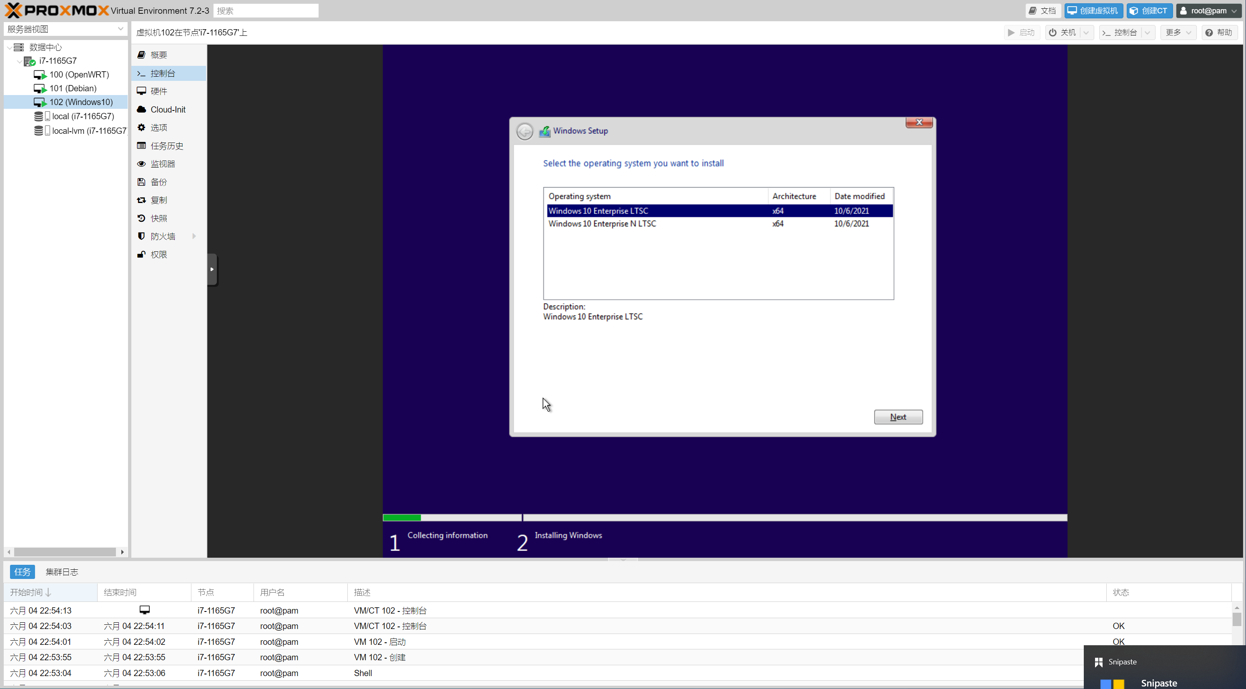Select Windows 10 Enterprise N LTSC row

coord(602,224)
